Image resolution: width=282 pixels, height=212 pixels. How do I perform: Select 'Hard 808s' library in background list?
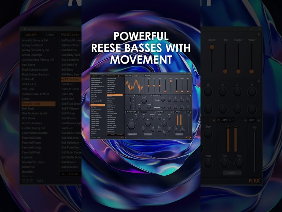click(x=28, y=172)
